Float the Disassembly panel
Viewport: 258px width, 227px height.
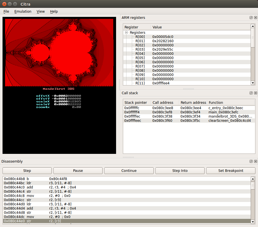pos(251,161)
